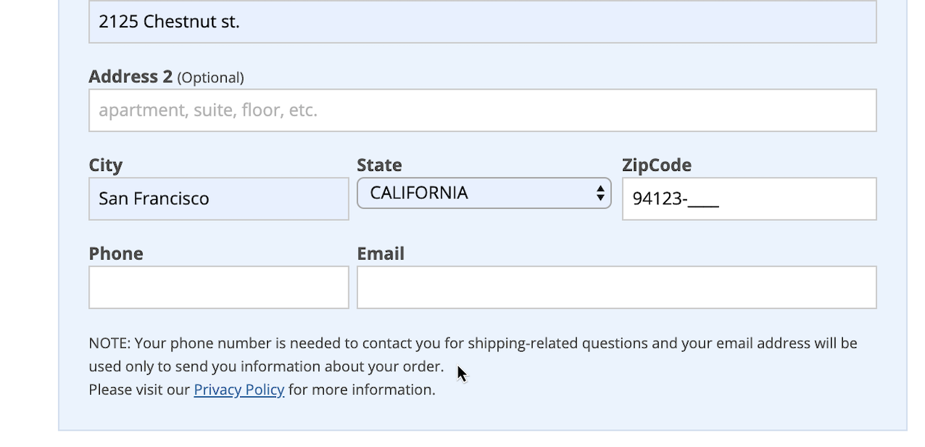The image size is (925, 447).
Task: Click the Address 2 optional field
Action: click(x=482, y=109)
